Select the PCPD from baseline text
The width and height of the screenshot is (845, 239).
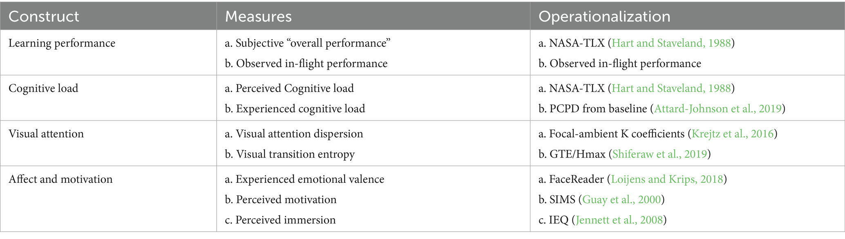tap(598, 109)
